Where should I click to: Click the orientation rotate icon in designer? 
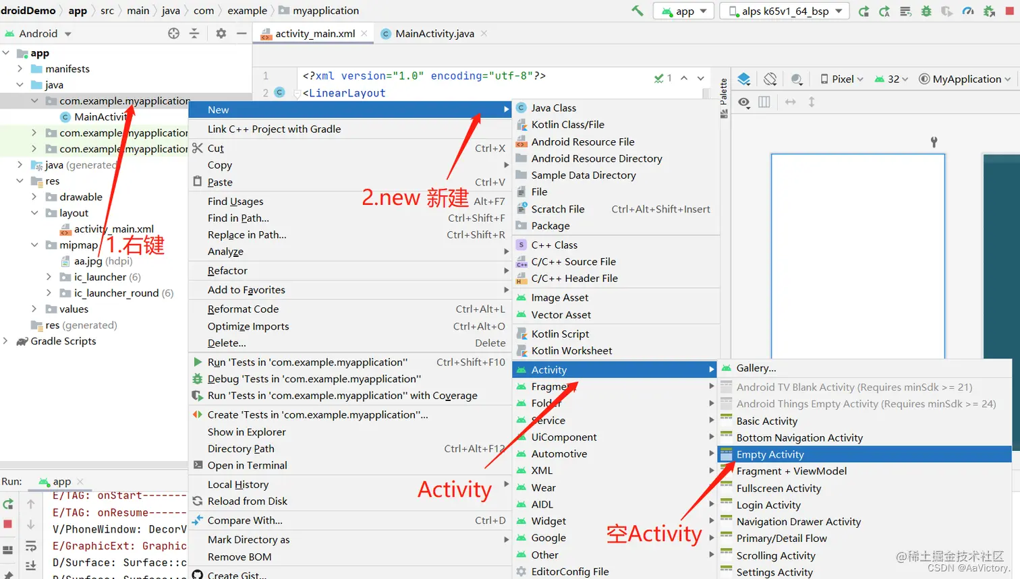[x=770, y=79]
